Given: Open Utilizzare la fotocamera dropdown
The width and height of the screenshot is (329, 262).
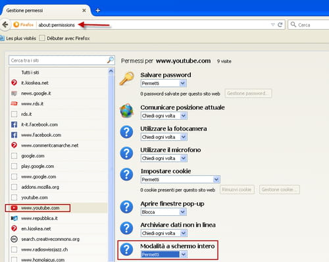Looking at the screenshot, I should [x=164, y=137].
